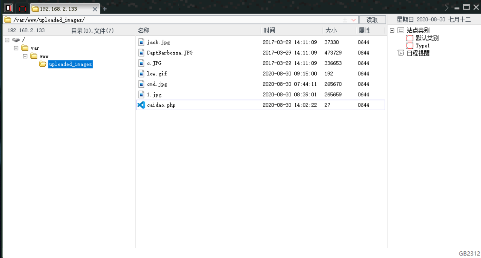Viewport: 481px width, 258px height.
Task: Click the uploaded_images folder icon
Action: click(x=43, y=64)
